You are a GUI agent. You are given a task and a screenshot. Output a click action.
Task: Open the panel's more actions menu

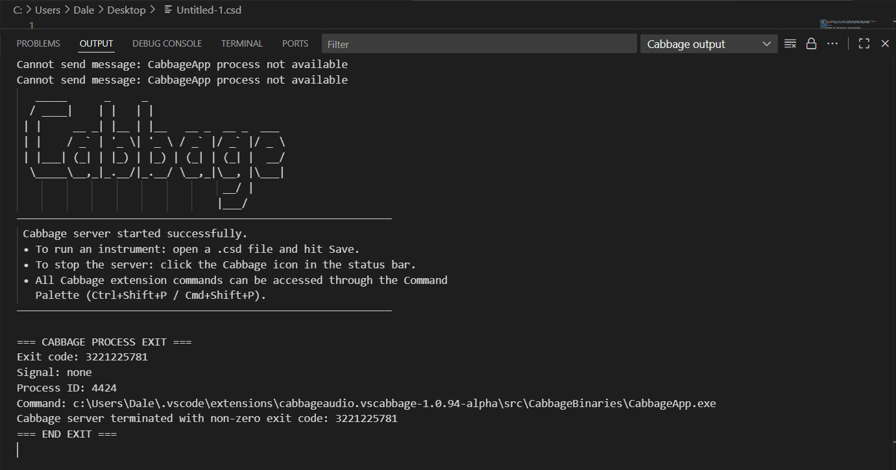pos(832,44)
